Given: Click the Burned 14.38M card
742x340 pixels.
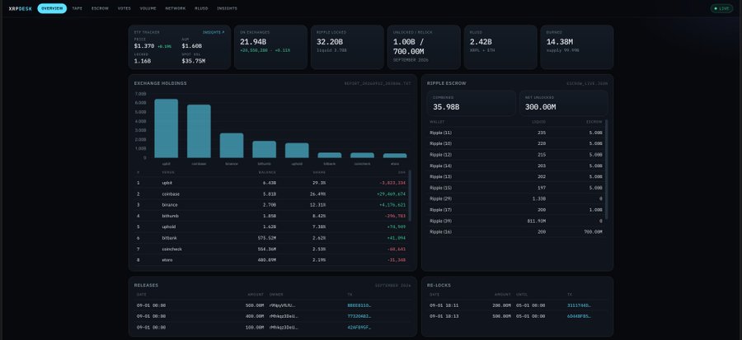Looking at the screenshot, I should click(x=577, y=47).
